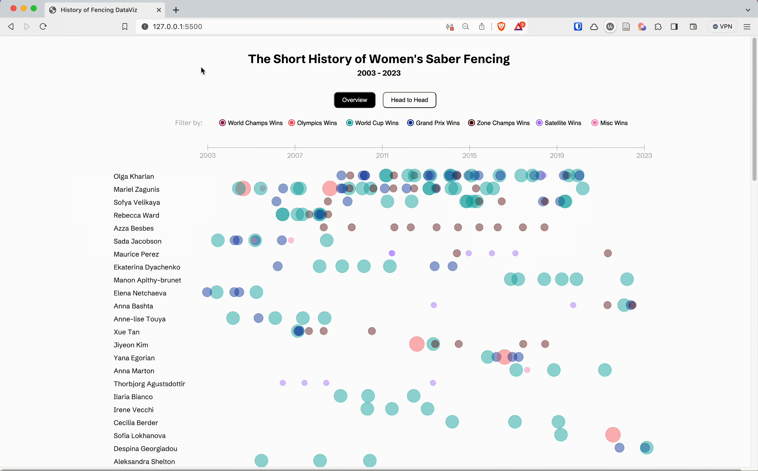Click the bookmark icon beside address bar
758x471 pixels.
click(125, 27)
